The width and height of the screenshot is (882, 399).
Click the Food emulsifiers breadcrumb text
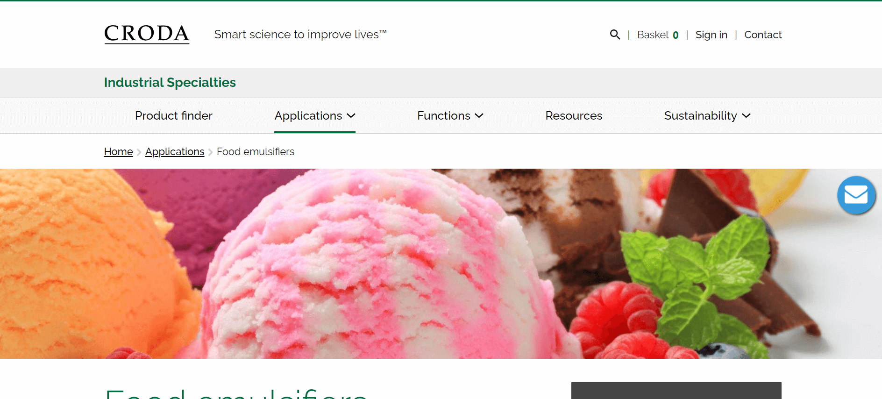click(x=256, y=152)
